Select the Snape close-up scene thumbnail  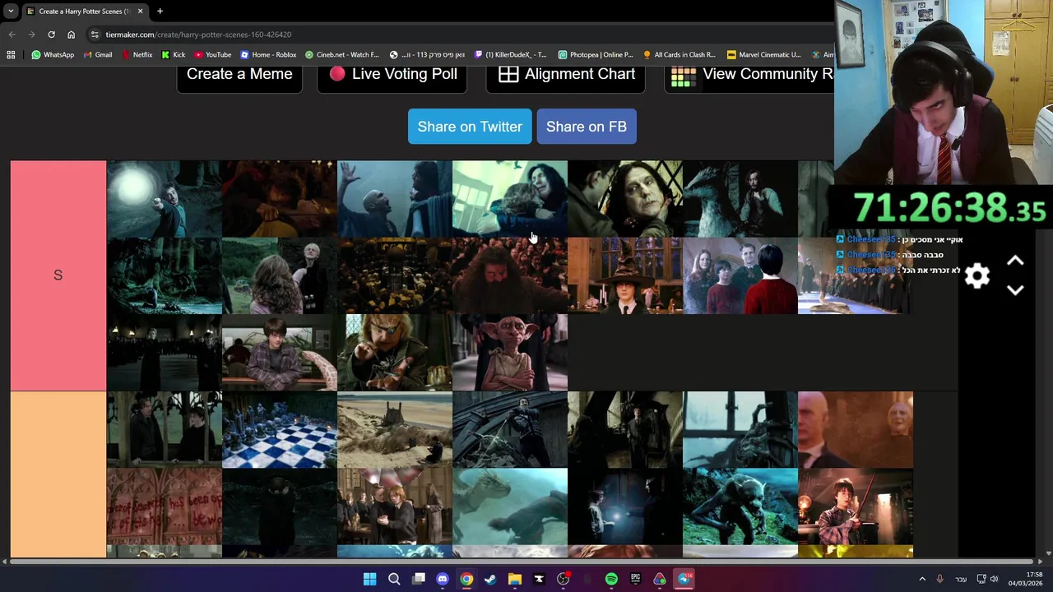[x=625, y=199]
